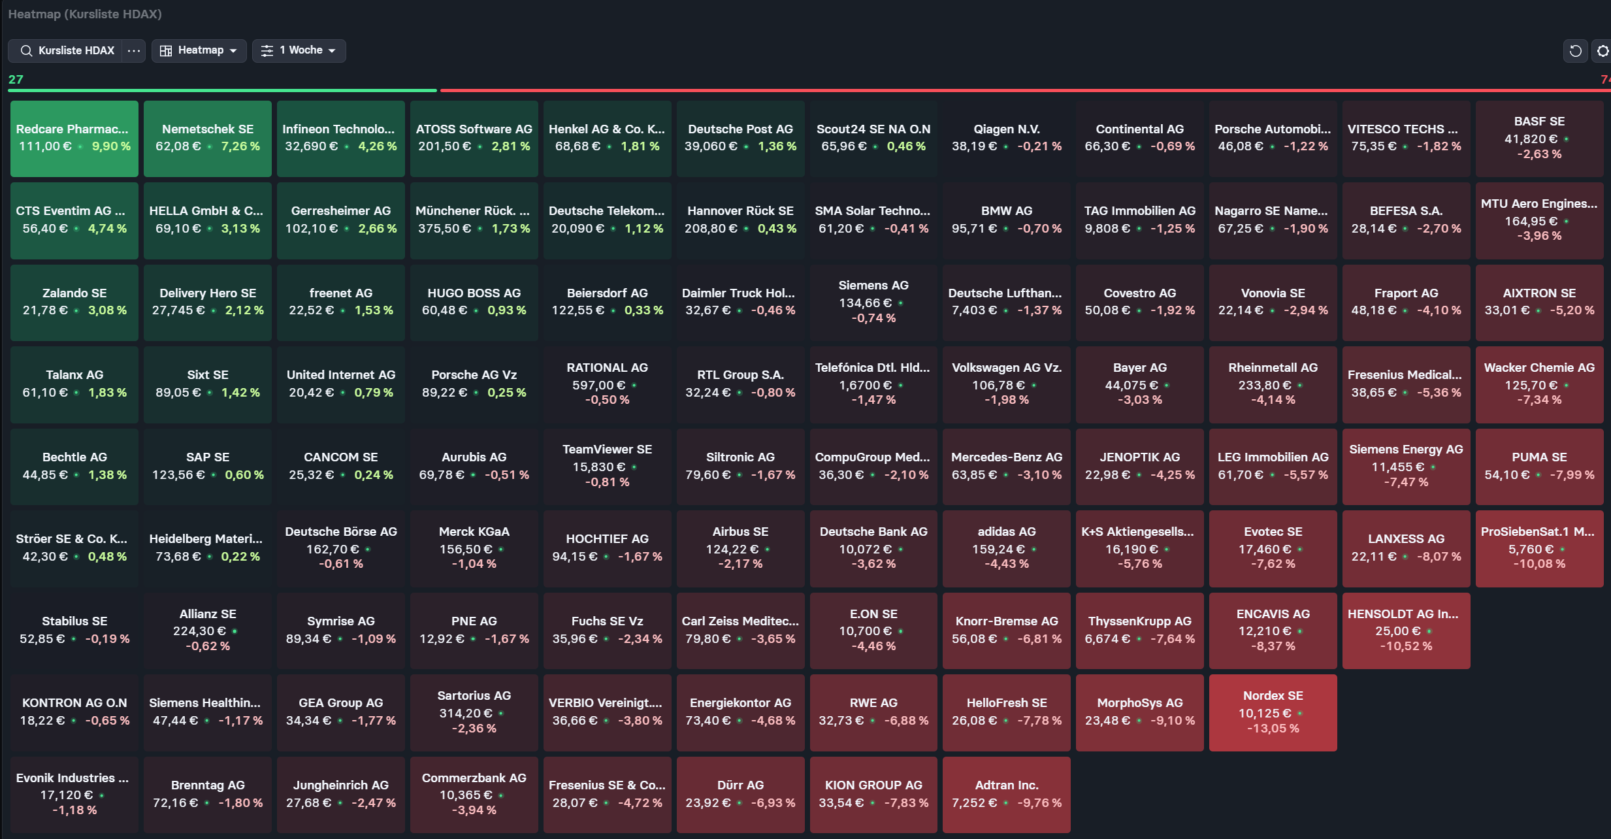
Task: Open the Volkswagen AG Vz. tile
Action: tap(1007, 385)
